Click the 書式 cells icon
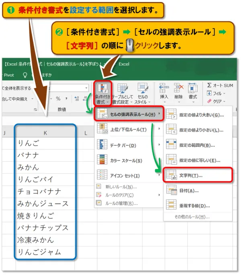 click(x=193, y=88)
